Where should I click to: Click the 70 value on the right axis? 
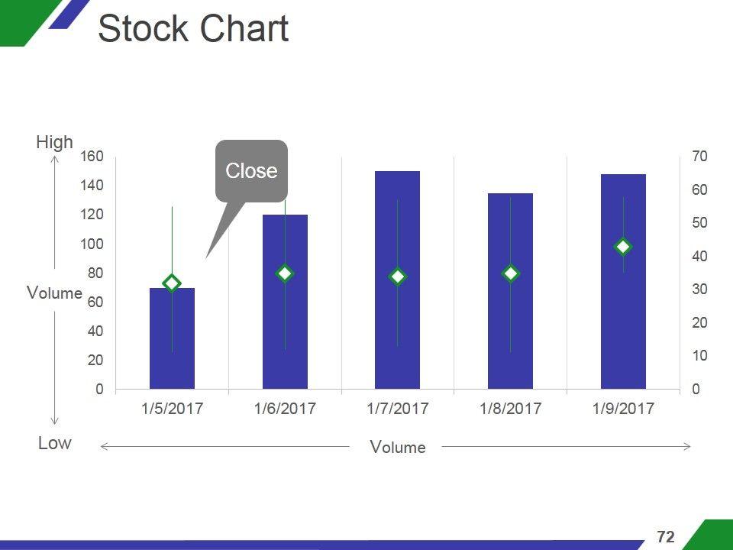coord(700,157)
